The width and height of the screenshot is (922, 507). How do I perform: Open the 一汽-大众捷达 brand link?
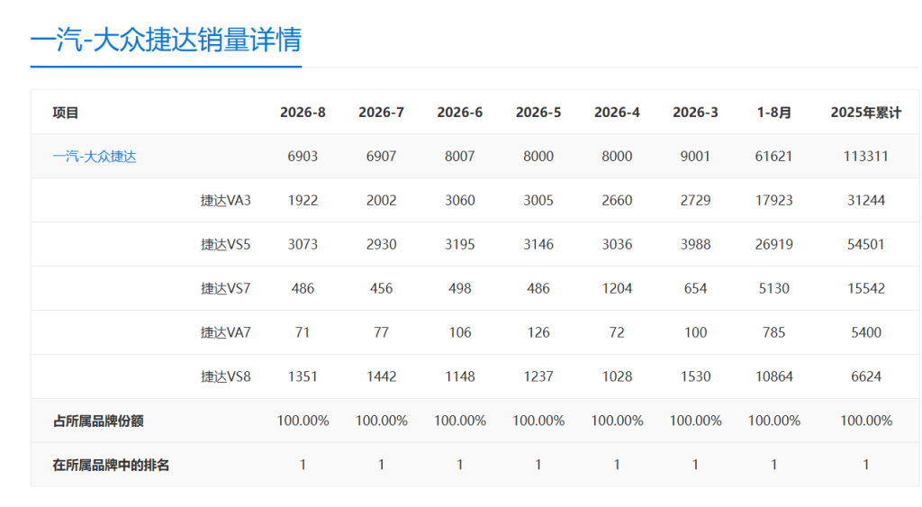tap(95, 157)
